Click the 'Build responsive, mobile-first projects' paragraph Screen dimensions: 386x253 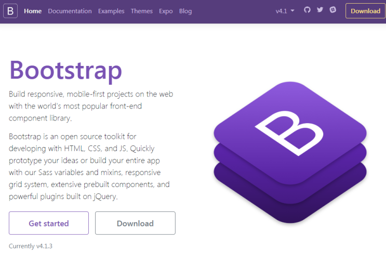[91, 106]
